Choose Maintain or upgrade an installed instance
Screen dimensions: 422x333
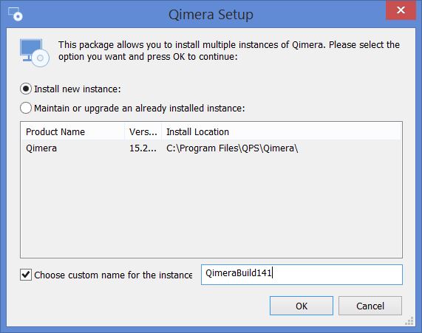[x=26, y=108]
